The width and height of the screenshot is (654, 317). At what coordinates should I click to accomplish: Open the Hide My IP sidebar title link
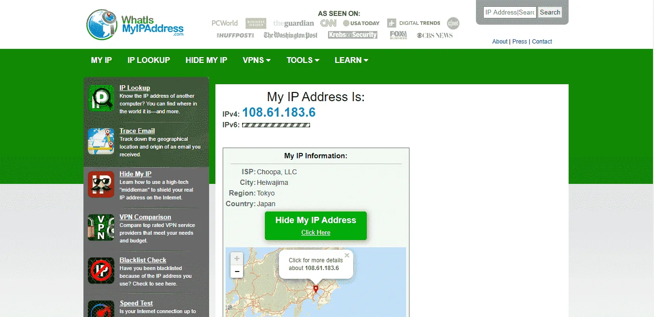point(135,174)
